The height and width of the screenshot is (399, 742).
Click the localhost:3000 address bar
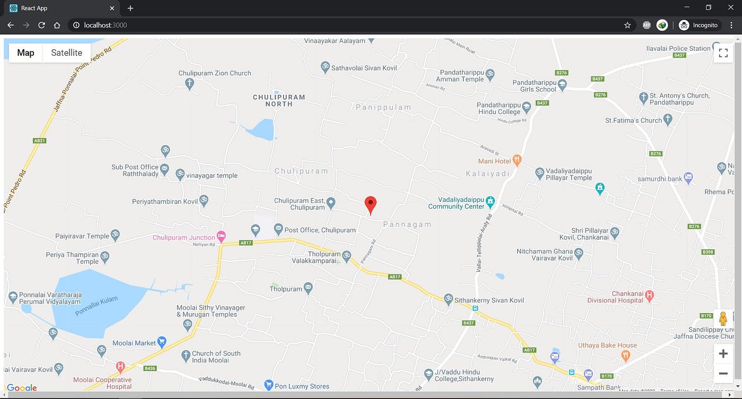coord(344,25)
